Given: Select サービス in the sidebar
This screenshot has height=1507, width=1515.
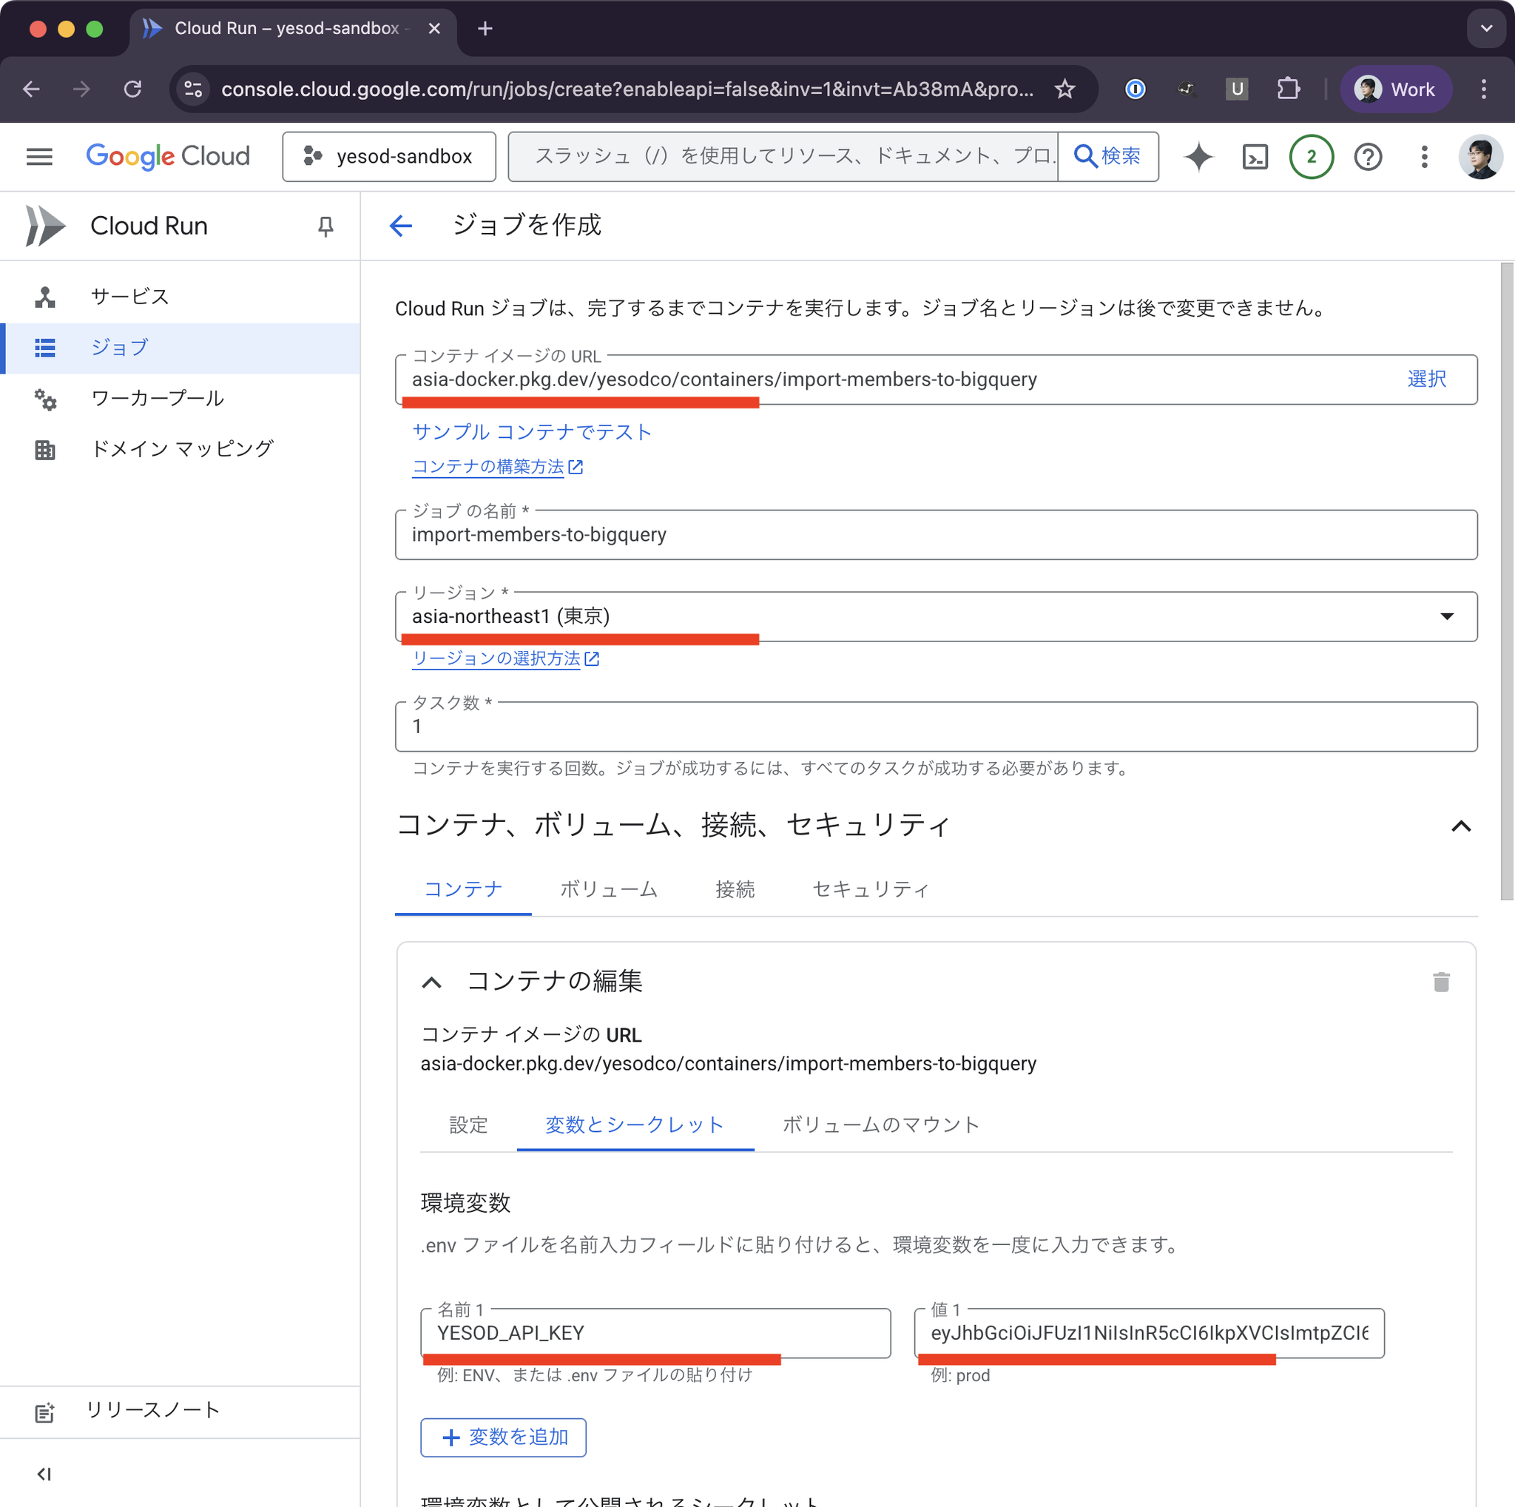Looking at the screenshot, I should 180,297.
